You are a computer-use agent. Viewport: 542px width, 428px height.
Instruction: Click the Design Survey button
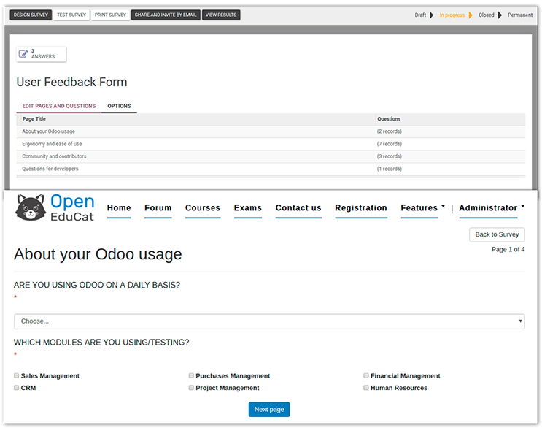(31, 15)
